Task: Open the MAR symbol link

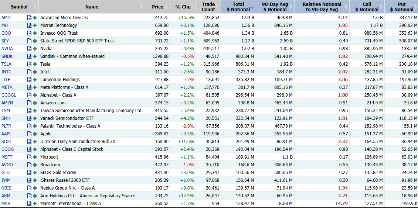Action: click(6, 204)
